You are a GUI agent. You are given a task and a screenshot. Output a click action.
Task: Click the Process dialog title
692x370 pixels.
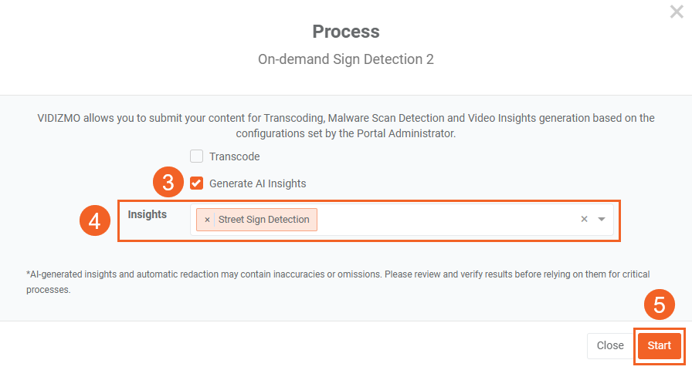pos(346,32)
